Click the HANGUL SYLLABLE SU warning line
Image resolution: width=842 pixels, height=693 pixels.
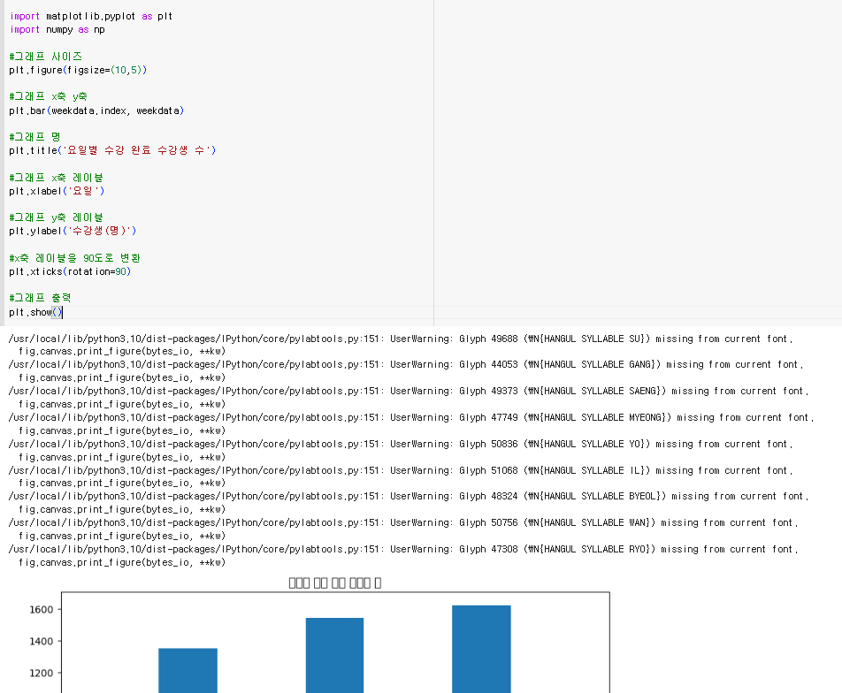click(401, 339)
